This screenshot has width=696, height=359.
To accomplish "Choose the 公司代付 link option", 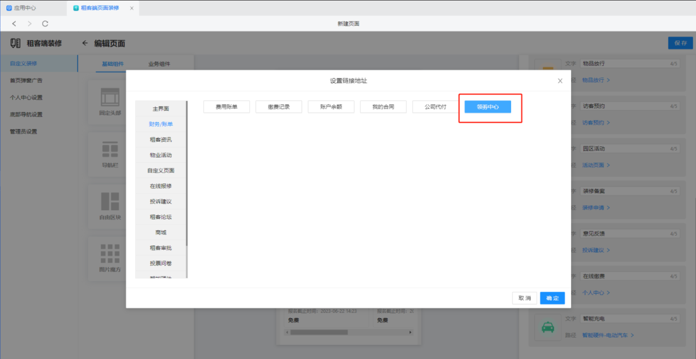I will coord(435,107).
